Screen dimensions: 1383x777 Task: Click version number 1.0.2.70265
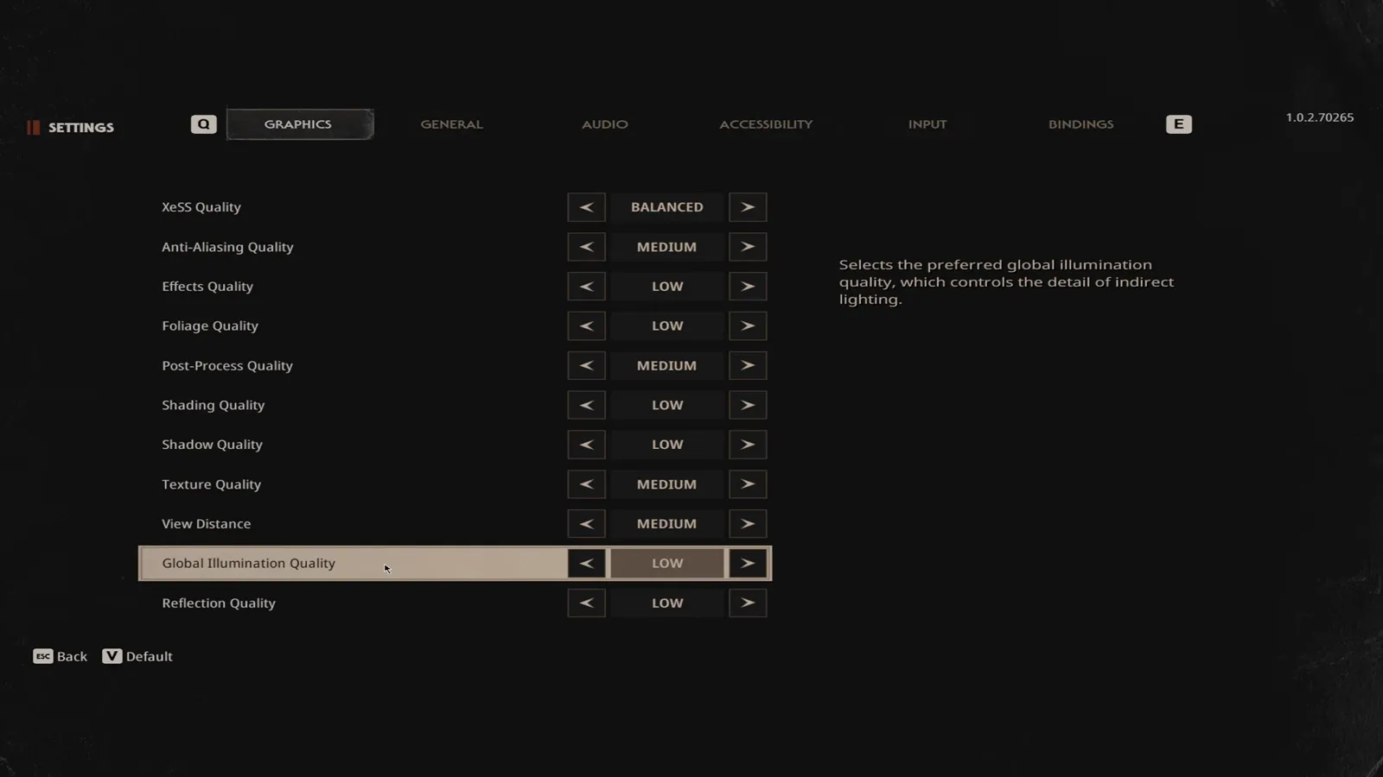coord(1320,117)
